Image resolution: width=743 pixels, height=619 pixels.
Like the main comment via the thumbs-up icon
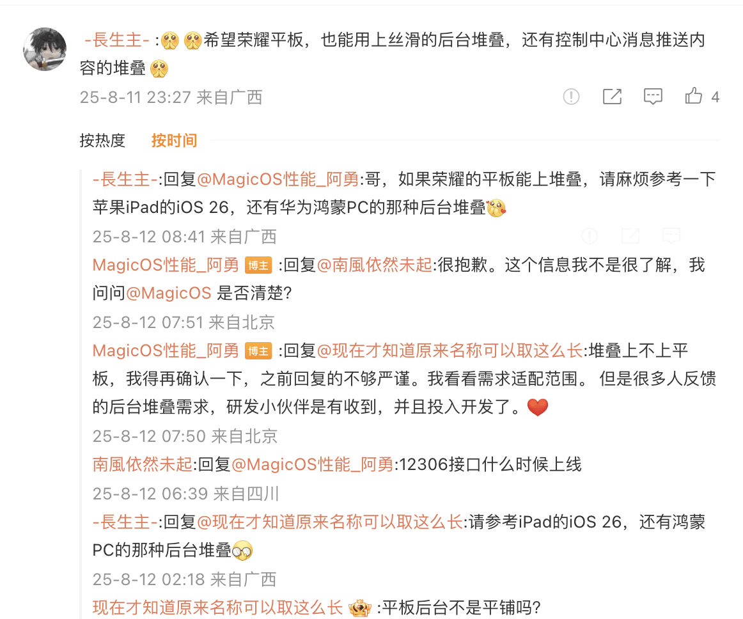point(693,96)
